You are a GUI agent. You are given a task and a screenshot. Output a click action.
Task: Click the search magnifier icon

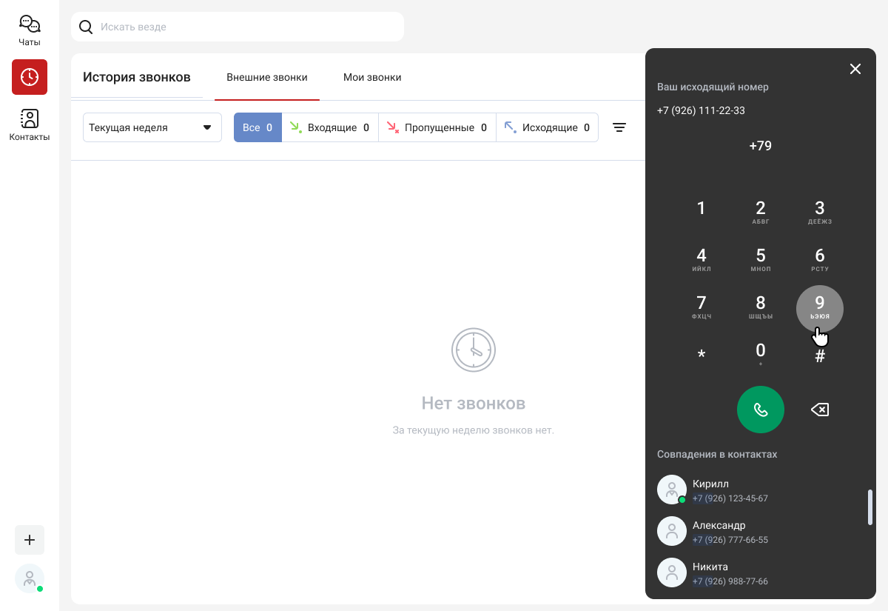point(86,27)
